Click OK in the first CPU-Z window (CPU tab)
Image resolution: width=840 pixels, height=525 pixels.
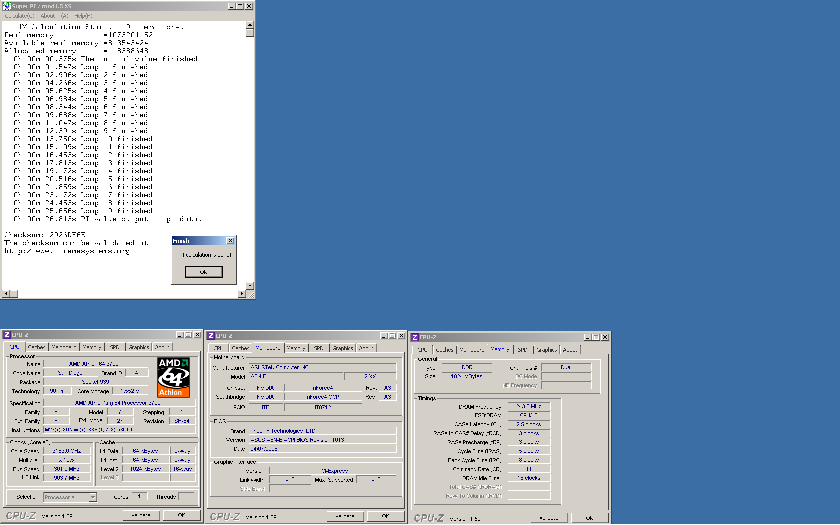click(181, 515)
